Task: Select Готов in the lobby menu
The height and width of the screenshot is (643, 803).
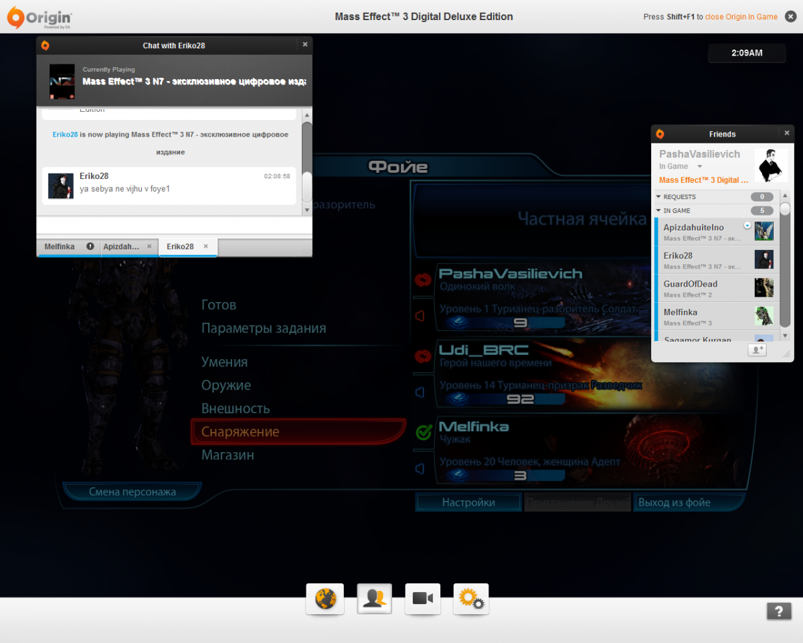Action: pos(219,305)
